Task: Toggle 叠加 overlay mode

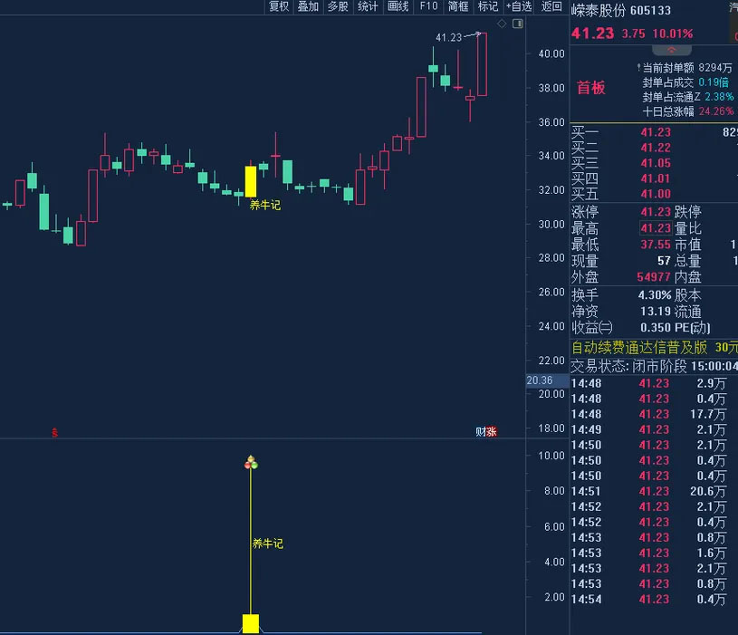Action: [x=308, y=6]
